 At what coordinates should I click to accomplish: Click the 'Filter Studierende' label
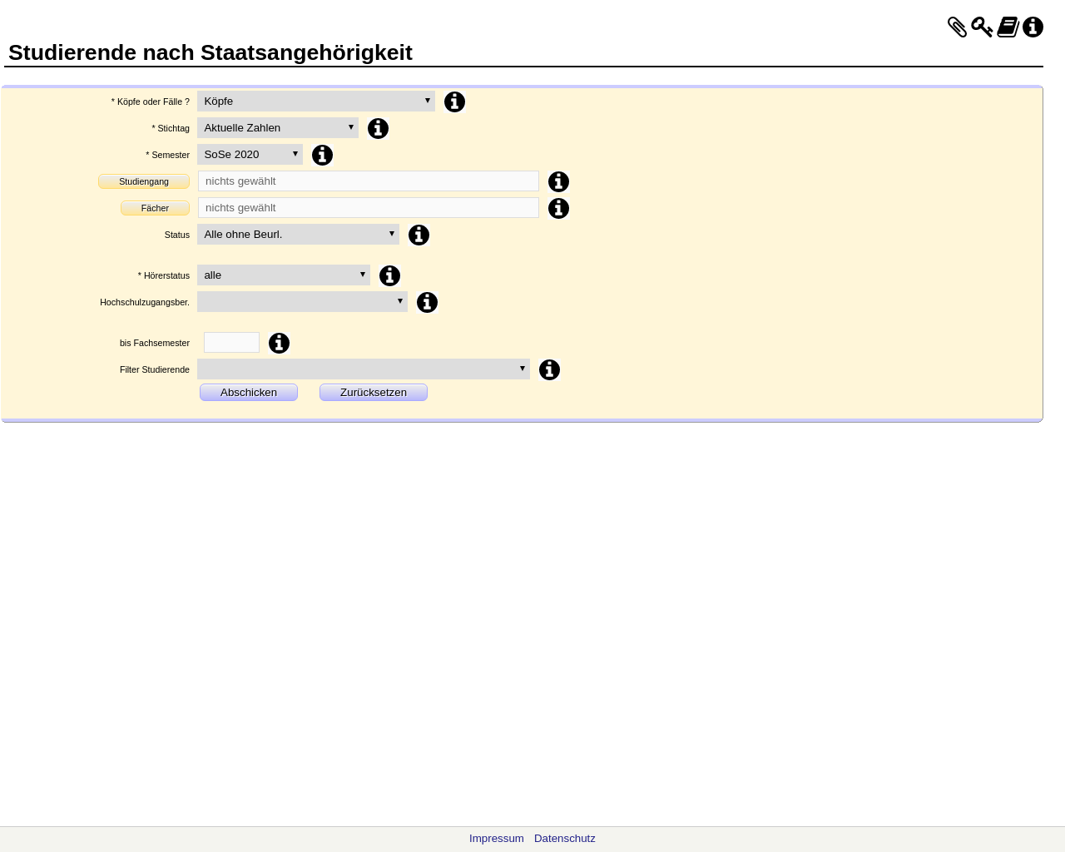[155, 369]
